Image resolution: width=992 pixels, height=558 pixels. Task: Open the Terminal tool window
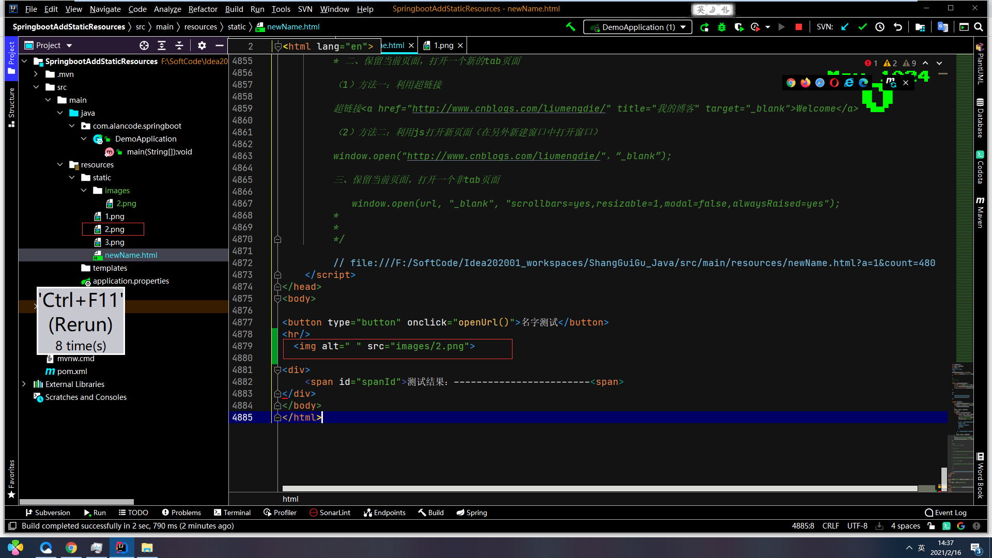(x=232, y=513)
